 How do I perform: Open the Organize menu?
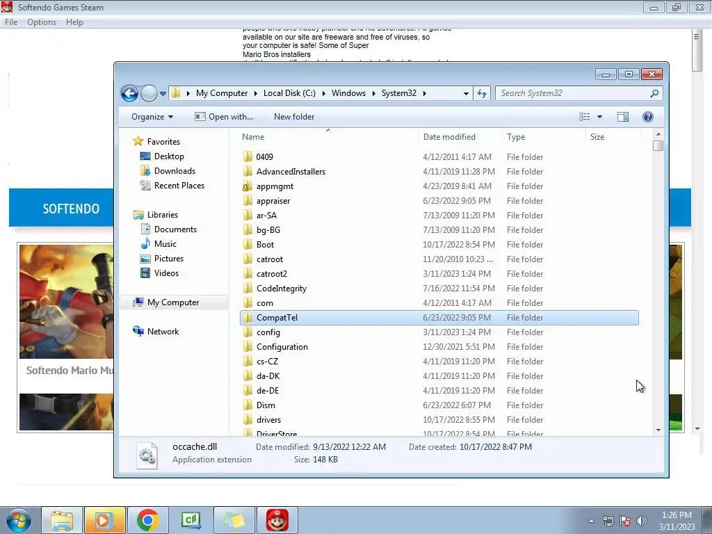pyautogui.click(x=152, y=117)
